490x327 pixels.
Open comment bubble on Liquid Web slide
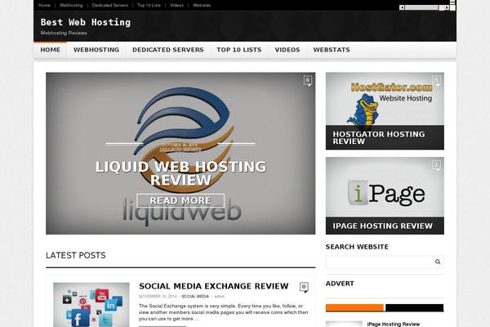[308, 81]
